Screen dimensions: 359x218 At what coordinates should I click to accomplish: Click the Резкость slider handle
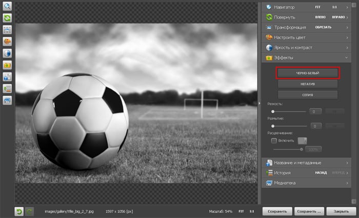pos(273,111)
